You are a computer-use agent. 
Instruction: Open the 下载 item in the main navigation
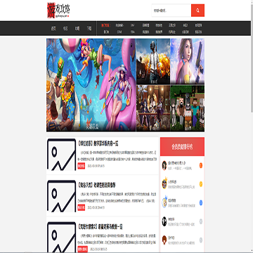(x=89, y=29)
